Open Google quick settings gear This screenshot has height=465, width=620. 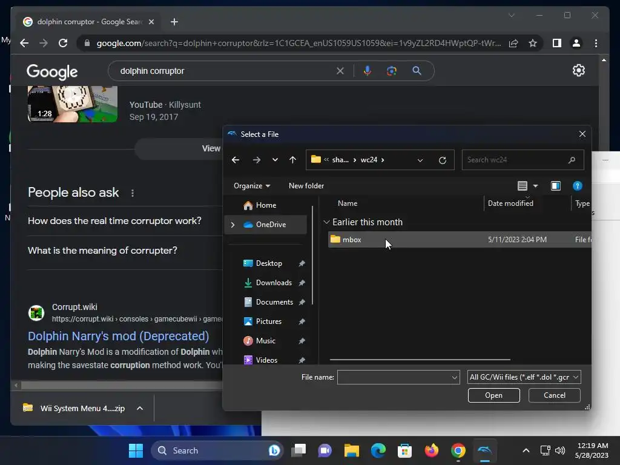point(578,70)
